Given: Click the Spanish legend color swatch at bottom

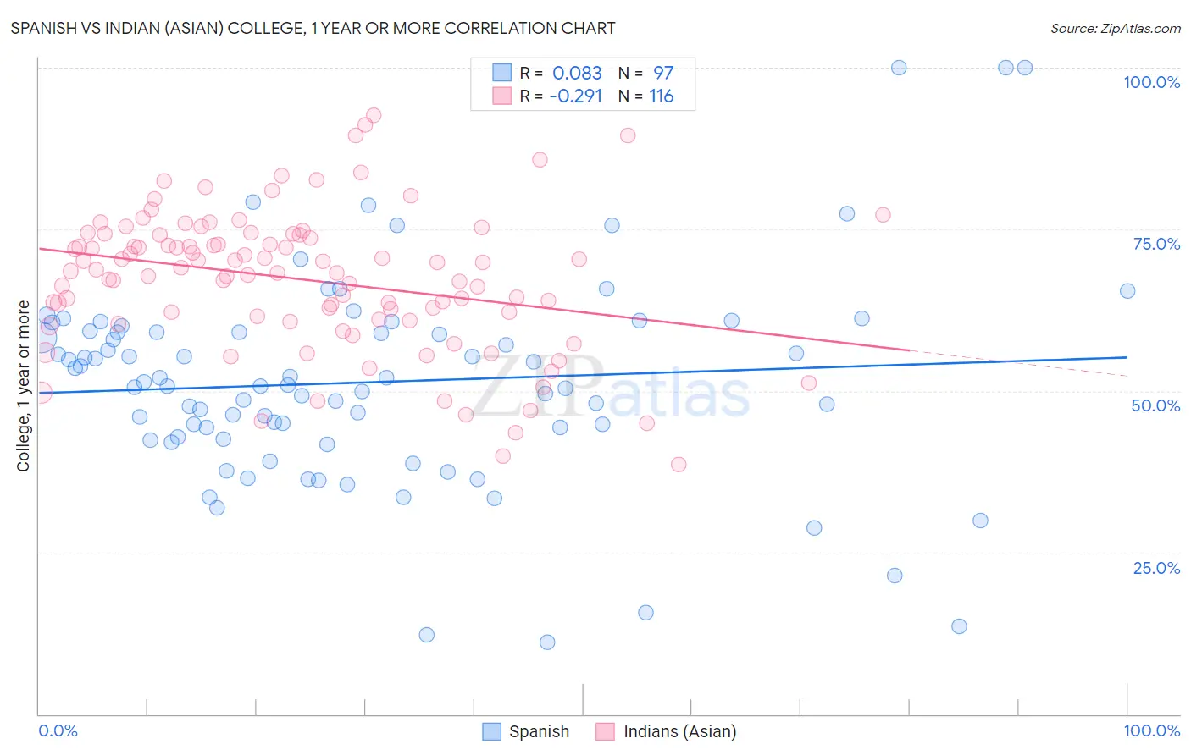Looking at the screenshot, I should pos(492,732).
